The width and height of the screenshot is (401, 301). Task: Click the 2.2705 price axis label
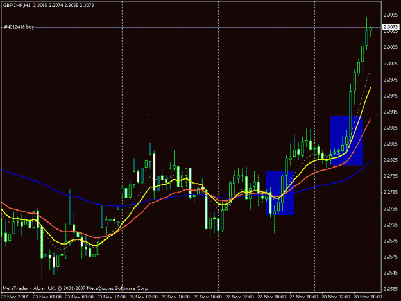click(x=391, y=225)
